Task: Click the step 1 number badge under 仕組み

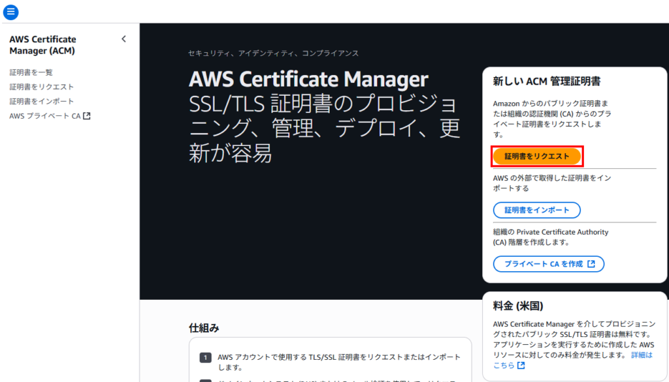Action: (x=205, y=357)
